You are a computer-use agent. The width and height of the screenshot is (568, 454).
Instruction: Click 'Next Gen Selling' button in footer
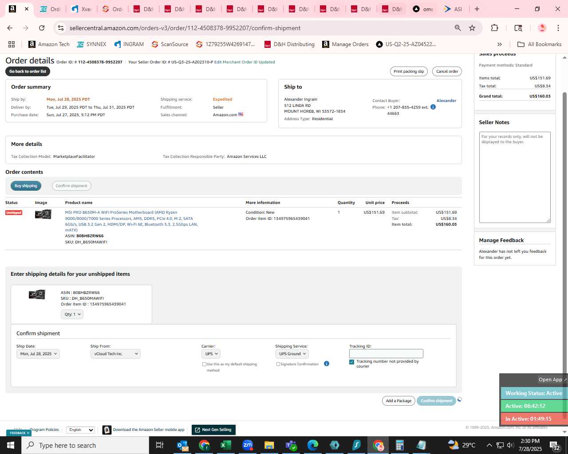(x=213, y=430)
